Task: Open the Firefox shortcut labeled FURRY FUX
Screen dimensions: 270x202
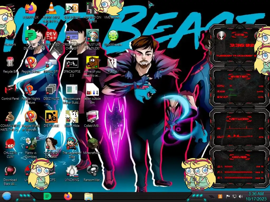Action: [31, 9]
